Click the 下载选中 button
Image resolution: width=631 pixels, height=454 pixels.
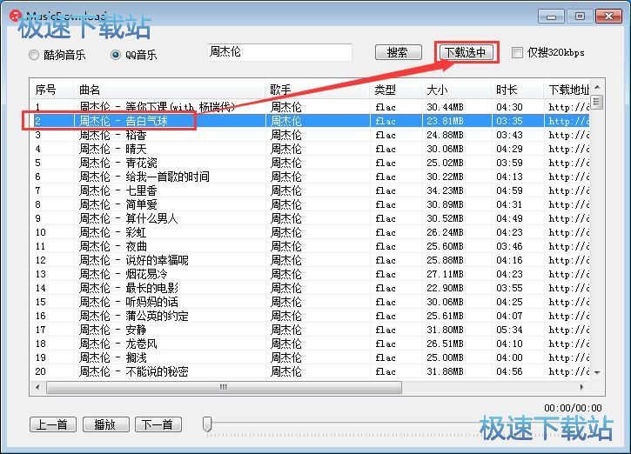click(x=466, y=52)
